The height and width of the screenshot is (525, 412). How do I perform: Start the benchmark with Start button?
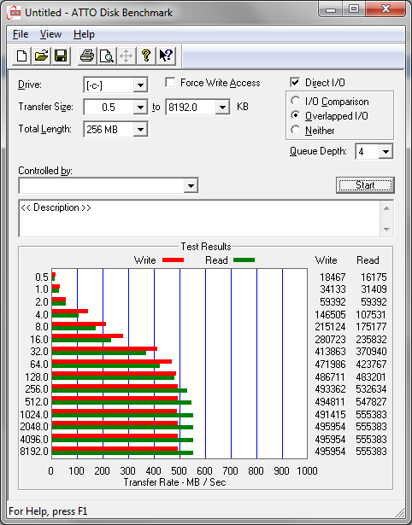[x=365, y=185]
